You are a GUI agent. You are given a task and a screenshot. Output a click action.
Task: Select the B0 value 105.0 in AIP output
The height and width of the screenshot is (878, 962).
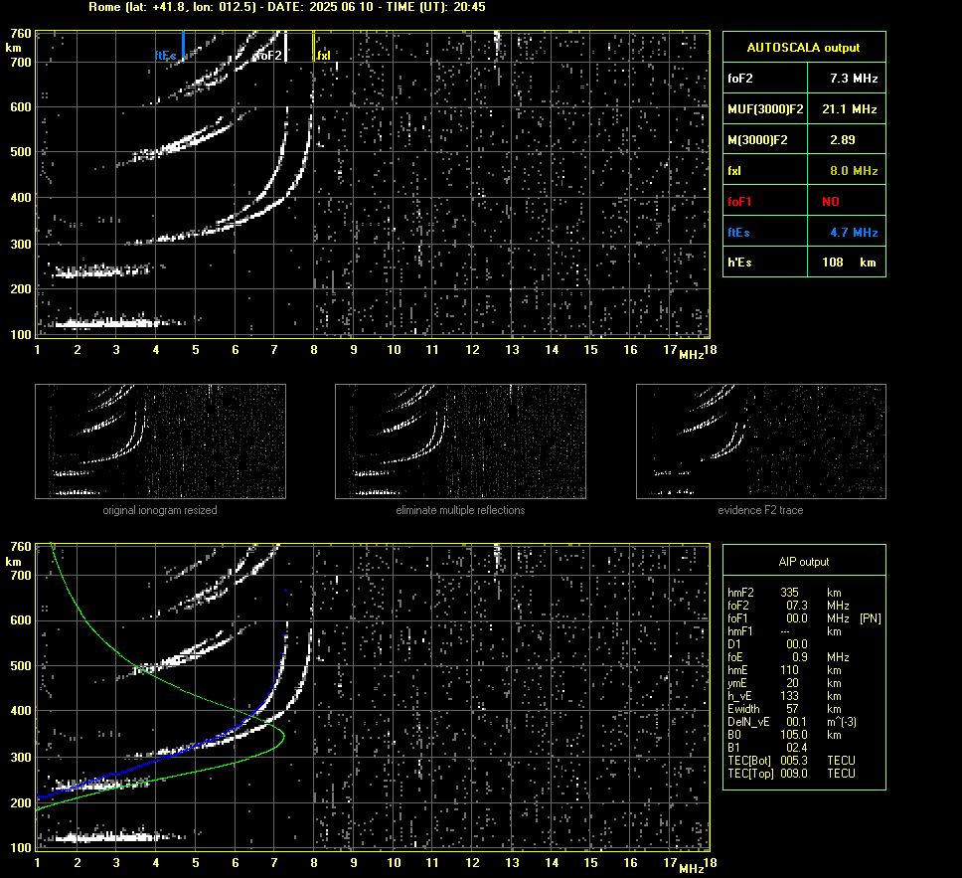pos(794,735)
